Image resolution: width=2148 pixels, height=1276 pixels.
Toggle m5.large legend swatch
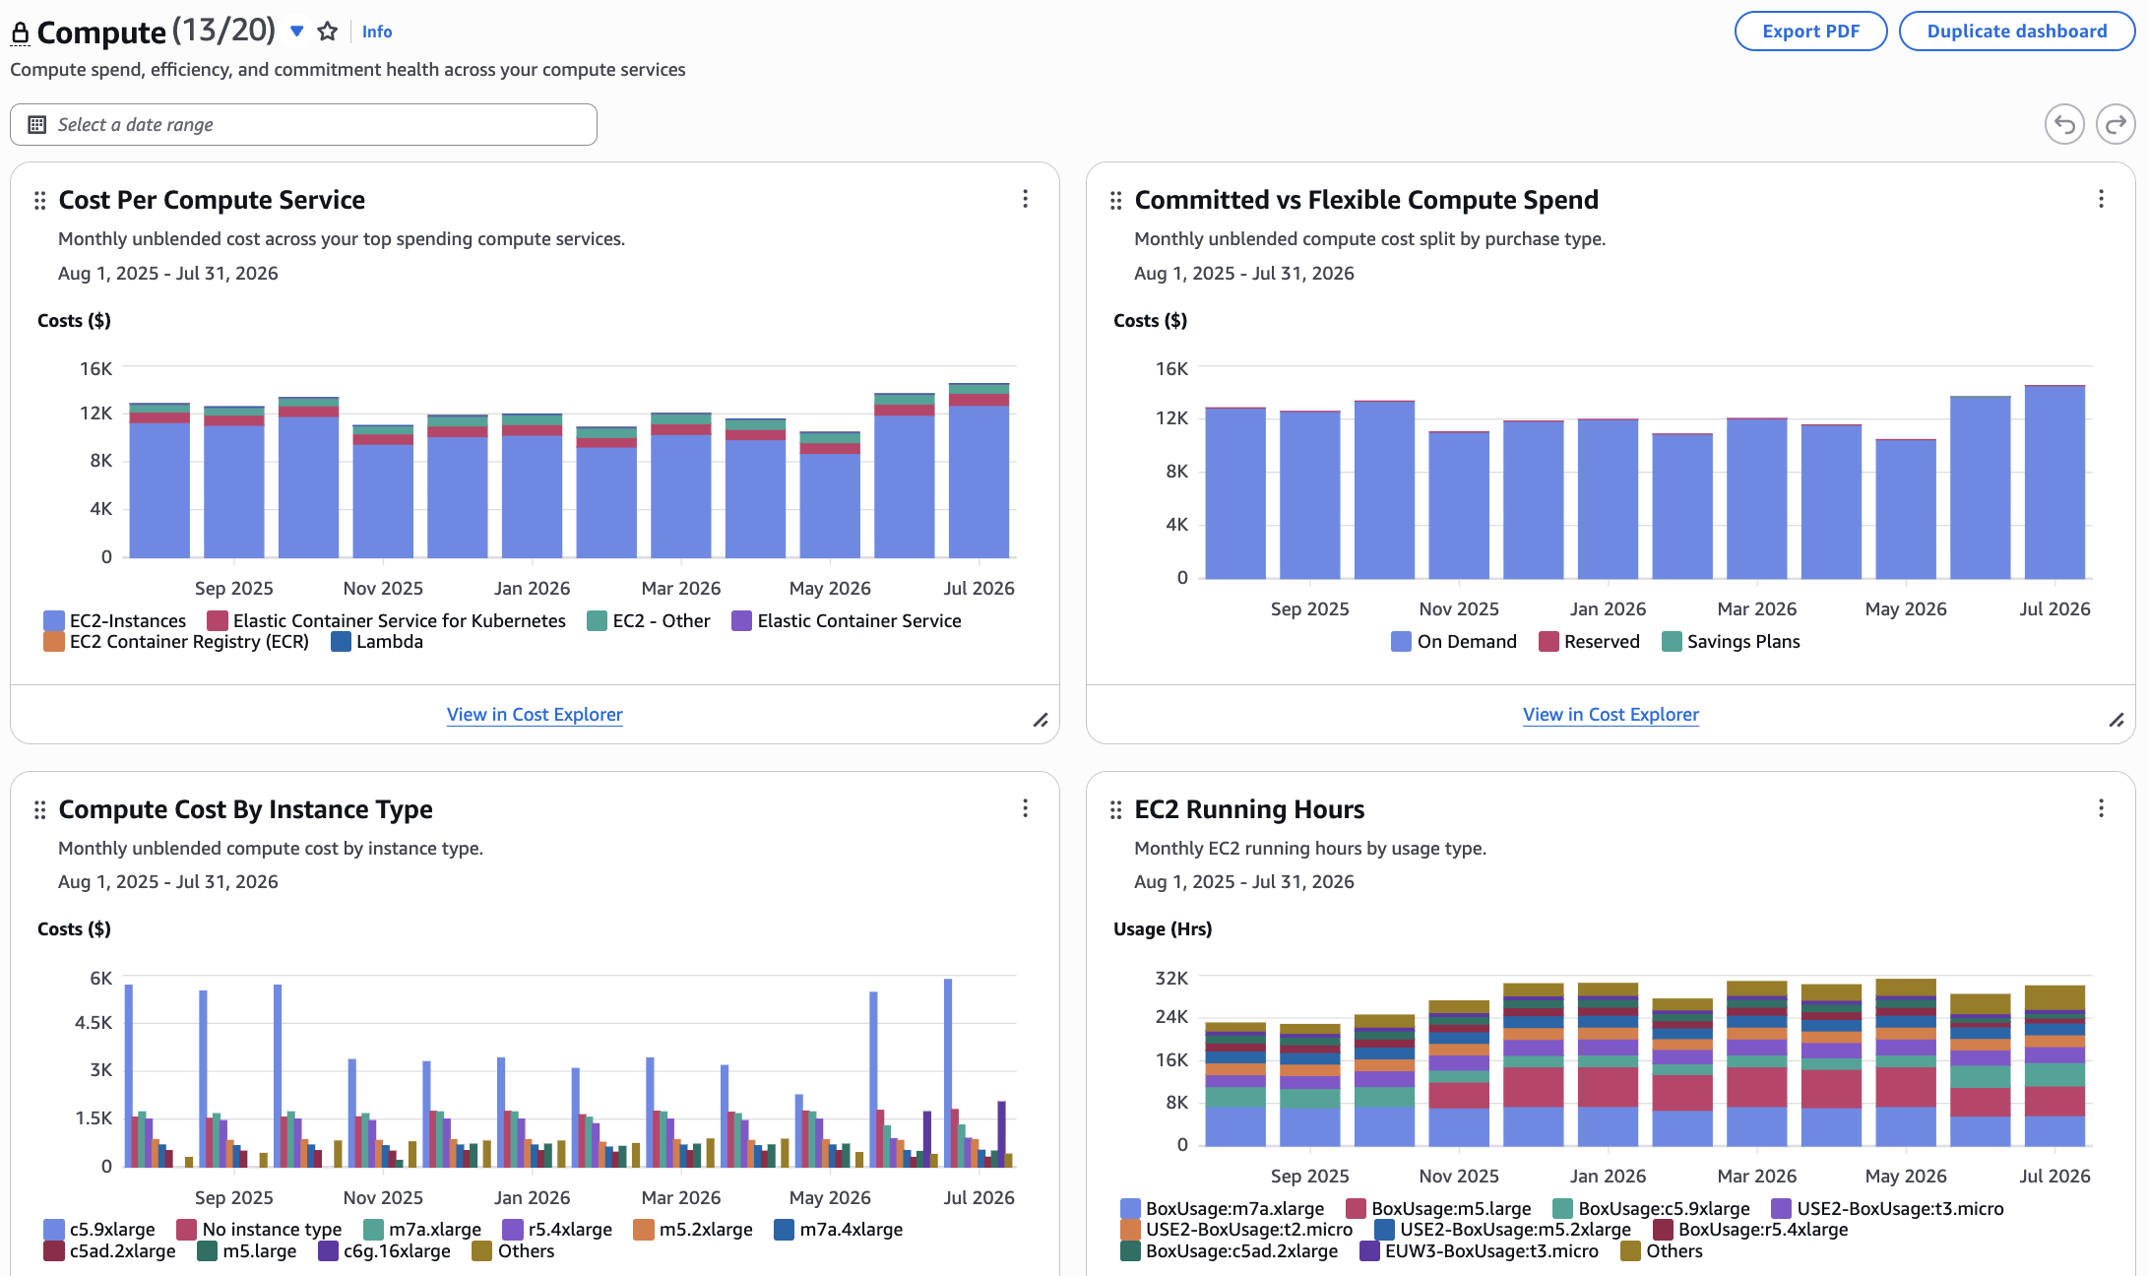[208, 1250]
